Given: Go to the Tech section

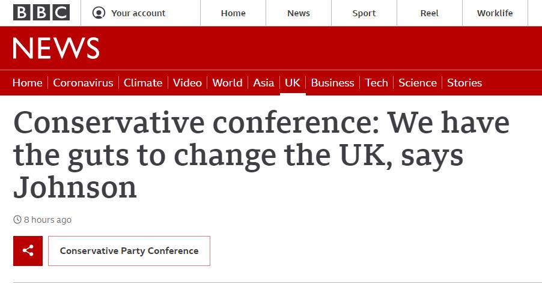Looking at the screenshot, I should tap(376, 83).
